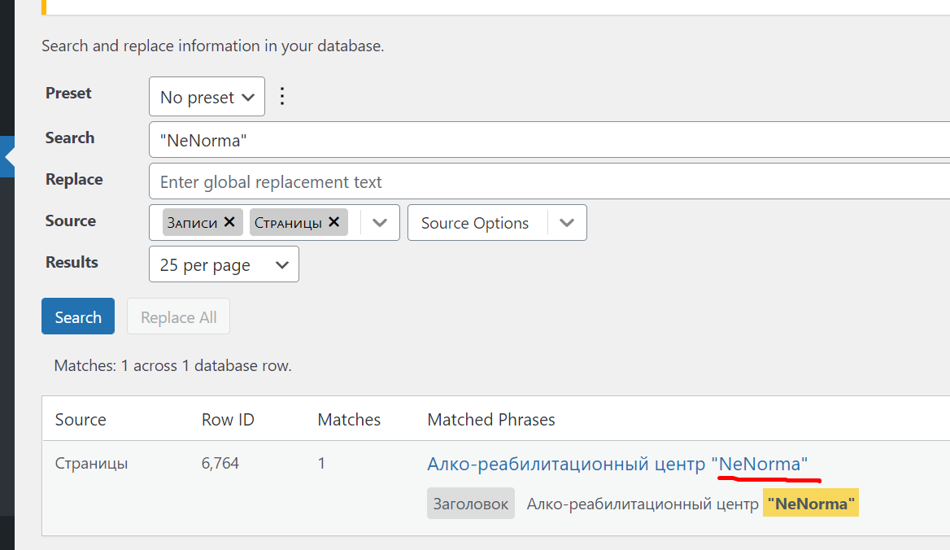
Task: Click the Страницы cell in results row
Action: point(91,464)
